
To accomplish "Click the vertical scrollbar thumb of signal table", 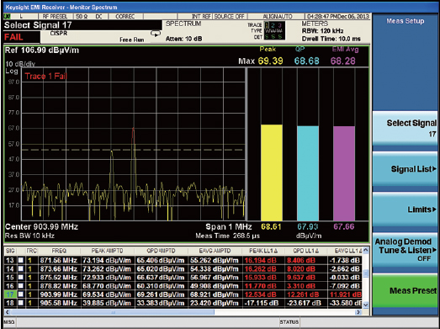I will 366,273.
